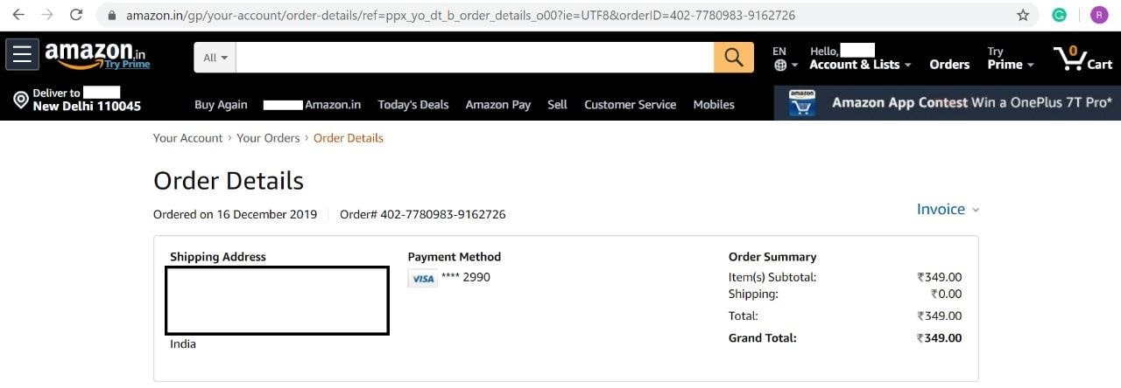Open Today's Deals in navigation bar
Screen dimensions: 1121x388
[412, 105]
